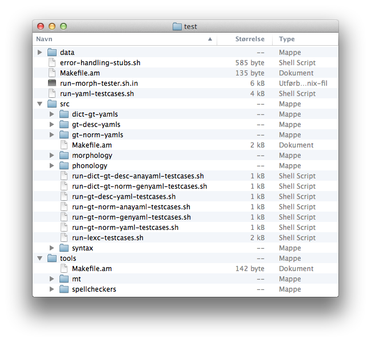Select run-yaml-testcases.sh file name
The width and height of the screenshot is (371, 342).
[97, 94]
